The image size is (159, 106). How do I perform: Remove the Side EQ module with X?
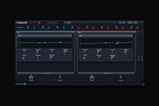132,36
